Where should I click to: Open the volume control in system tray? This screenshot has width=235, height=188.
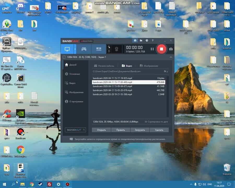tap(204, 184)
